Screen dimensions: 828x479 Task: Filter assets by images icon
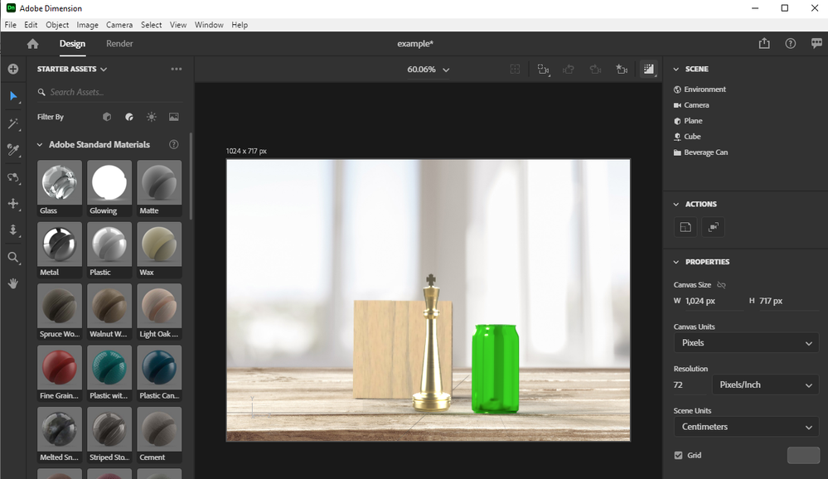174,117
